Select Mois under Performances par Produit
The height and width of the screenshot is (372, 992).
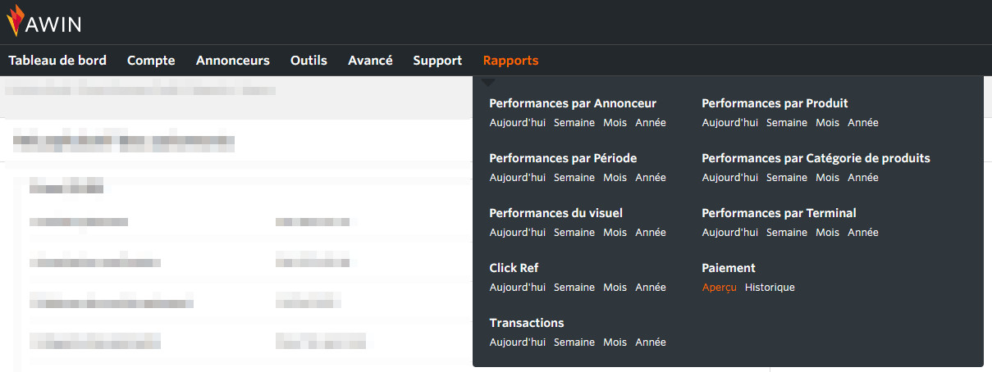pyautogui.click(x=827, y=123)
